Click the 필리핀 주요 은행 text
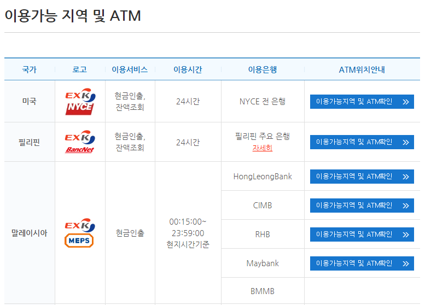Viewport: 425px width, 305px height. (263, 136)
